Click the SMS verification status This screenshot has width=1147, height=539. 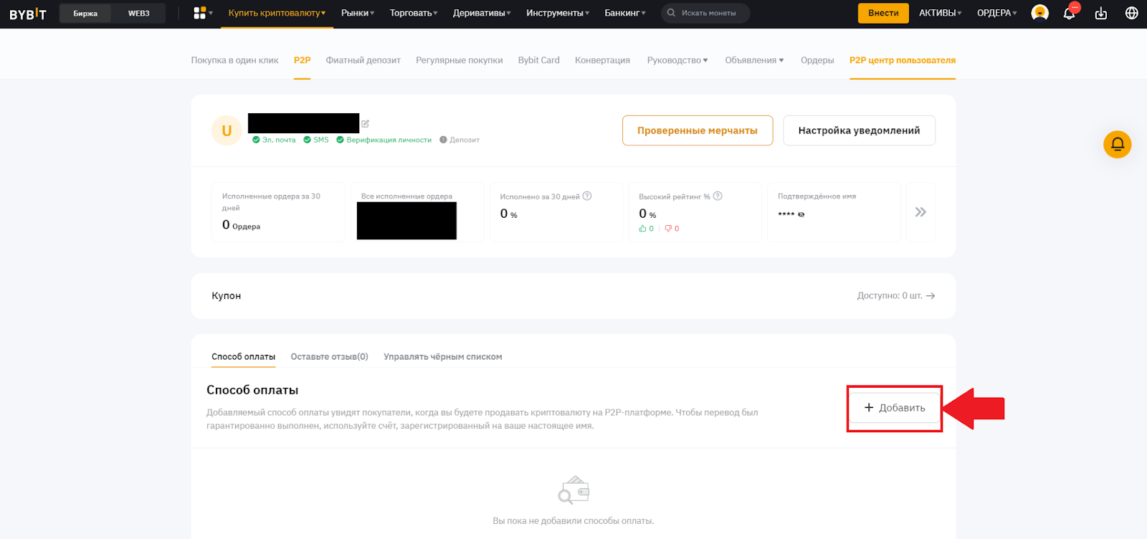tap(316, 140)
